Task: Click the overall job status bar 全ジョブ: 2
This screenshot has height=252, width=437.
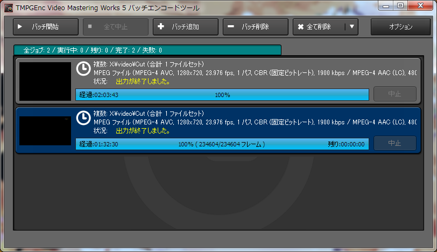Action: tap(147, 50)
